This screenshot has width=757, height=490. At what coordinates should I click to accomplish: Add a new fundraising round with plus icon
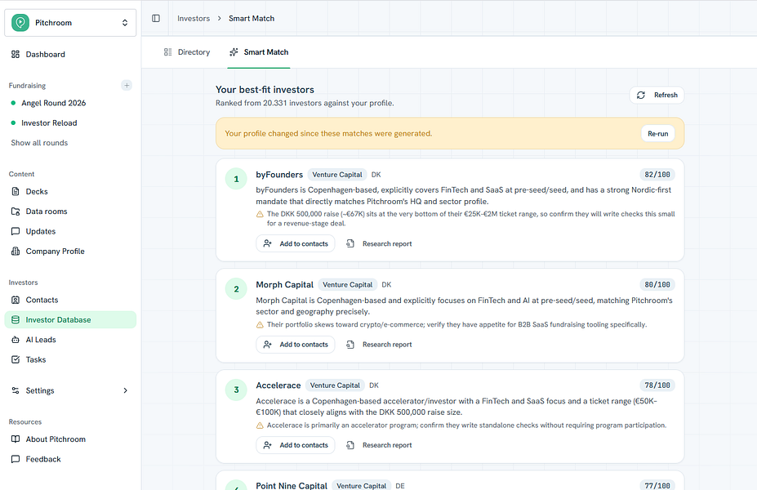tap(127, 86)
